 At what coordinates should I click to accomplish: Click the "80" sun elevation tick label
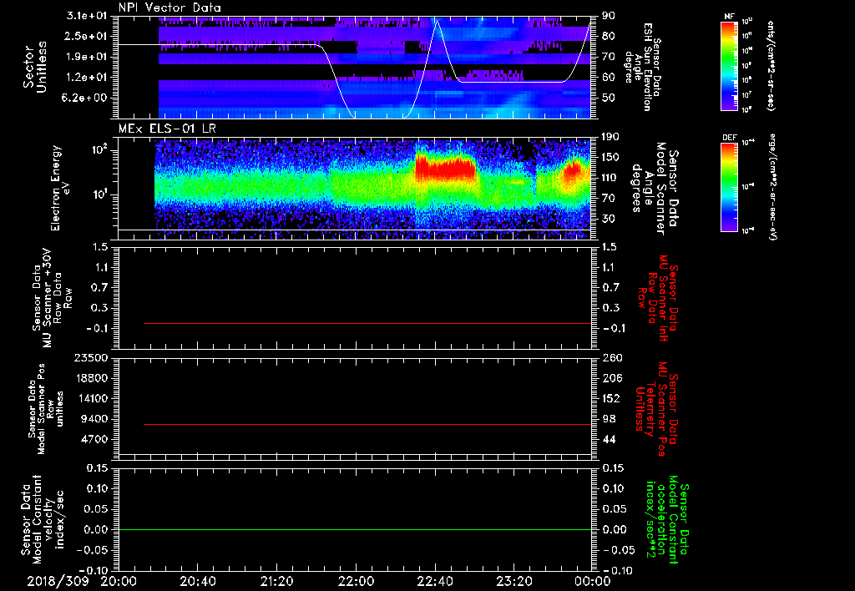tap(609, 36)
